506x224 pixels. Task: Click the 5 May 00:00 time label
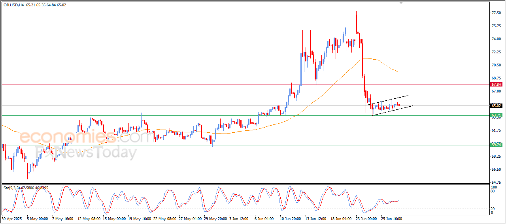(x=38, y=218)
